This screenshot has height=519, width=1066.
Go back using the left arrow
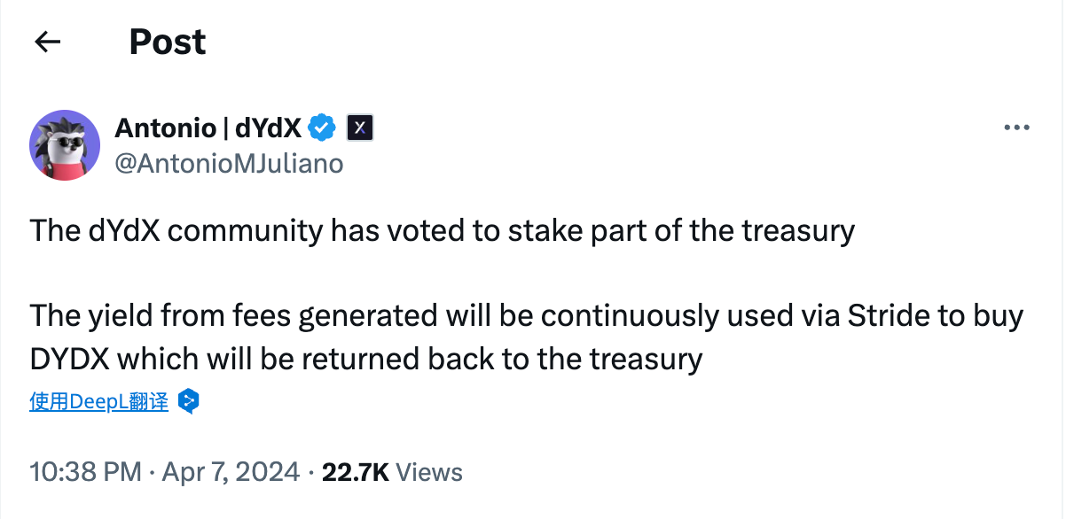point(47,42)
